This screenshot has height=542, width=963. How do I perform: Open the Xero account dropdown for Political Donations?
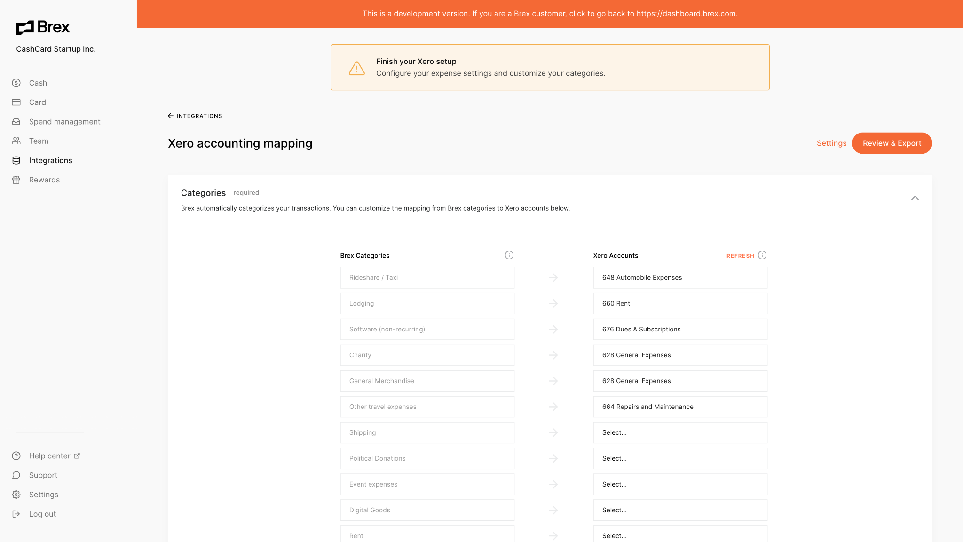coord(680,458)
